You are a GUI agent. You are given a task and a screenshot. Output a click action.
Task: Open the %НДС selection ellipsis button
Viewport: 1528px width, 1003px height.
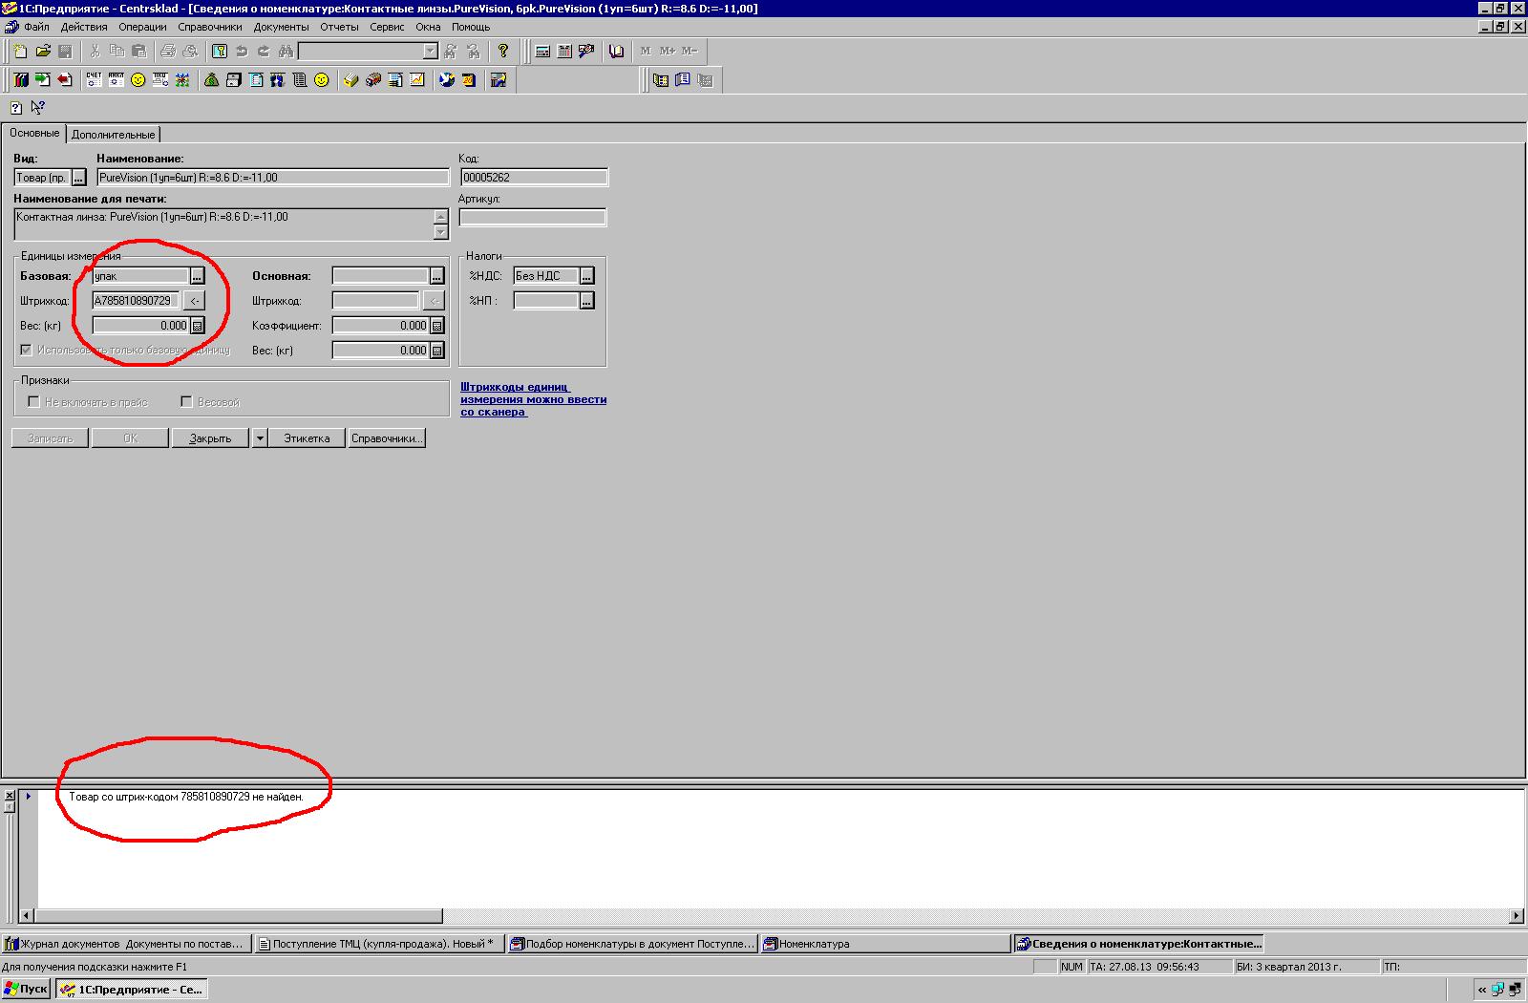587,276
